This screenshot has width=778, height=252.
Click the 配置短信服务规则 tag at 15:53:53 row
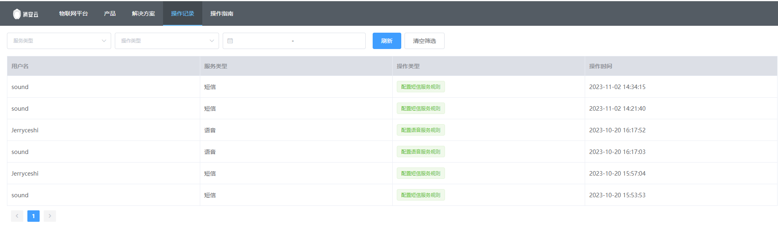click(421, 195)
